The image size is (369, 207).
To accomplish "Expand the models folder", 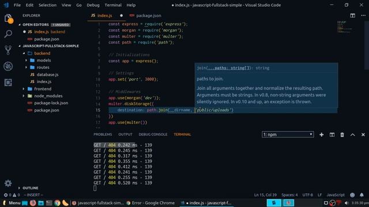I will point(44,60).
